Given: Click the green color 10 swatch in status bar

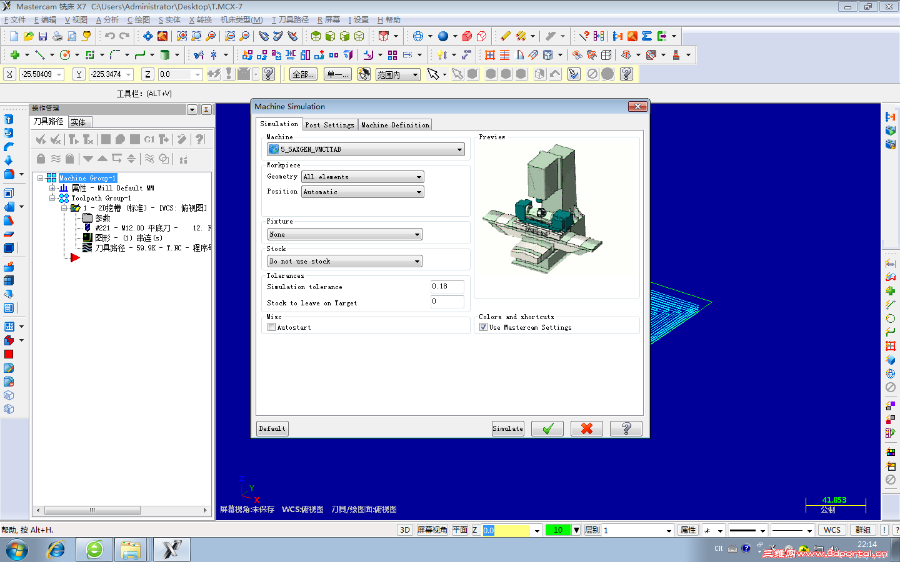Looking at the screenshot, I should pyautogui.click(x=558, y=530).
